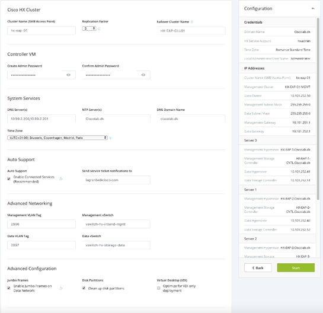
Task: Click info icon next to Enable Connected Services
Action: (x=61, y=179)
